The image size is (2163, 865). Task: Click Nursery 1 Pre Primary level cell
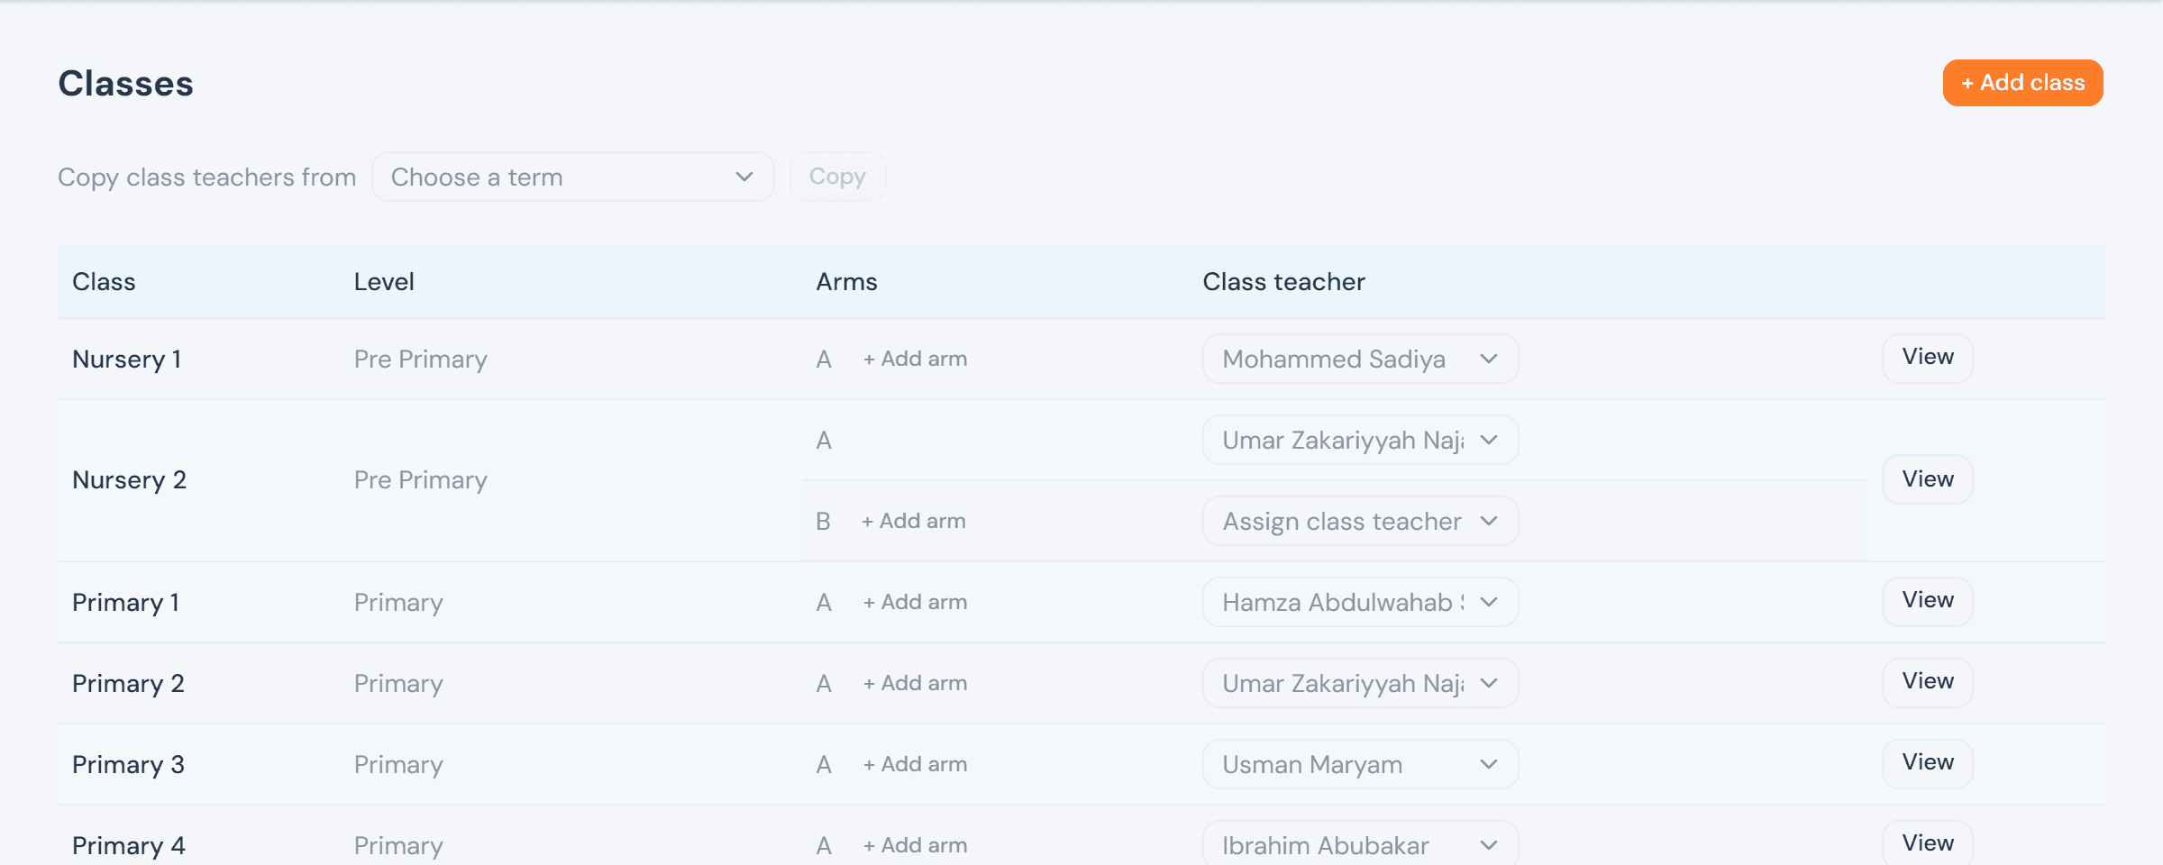point(420,359)
